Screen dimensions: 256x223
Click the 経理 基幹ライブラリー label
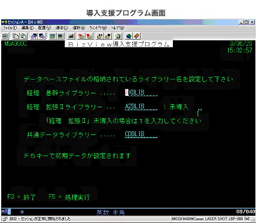pyautogui.click(x=61, y=93)
